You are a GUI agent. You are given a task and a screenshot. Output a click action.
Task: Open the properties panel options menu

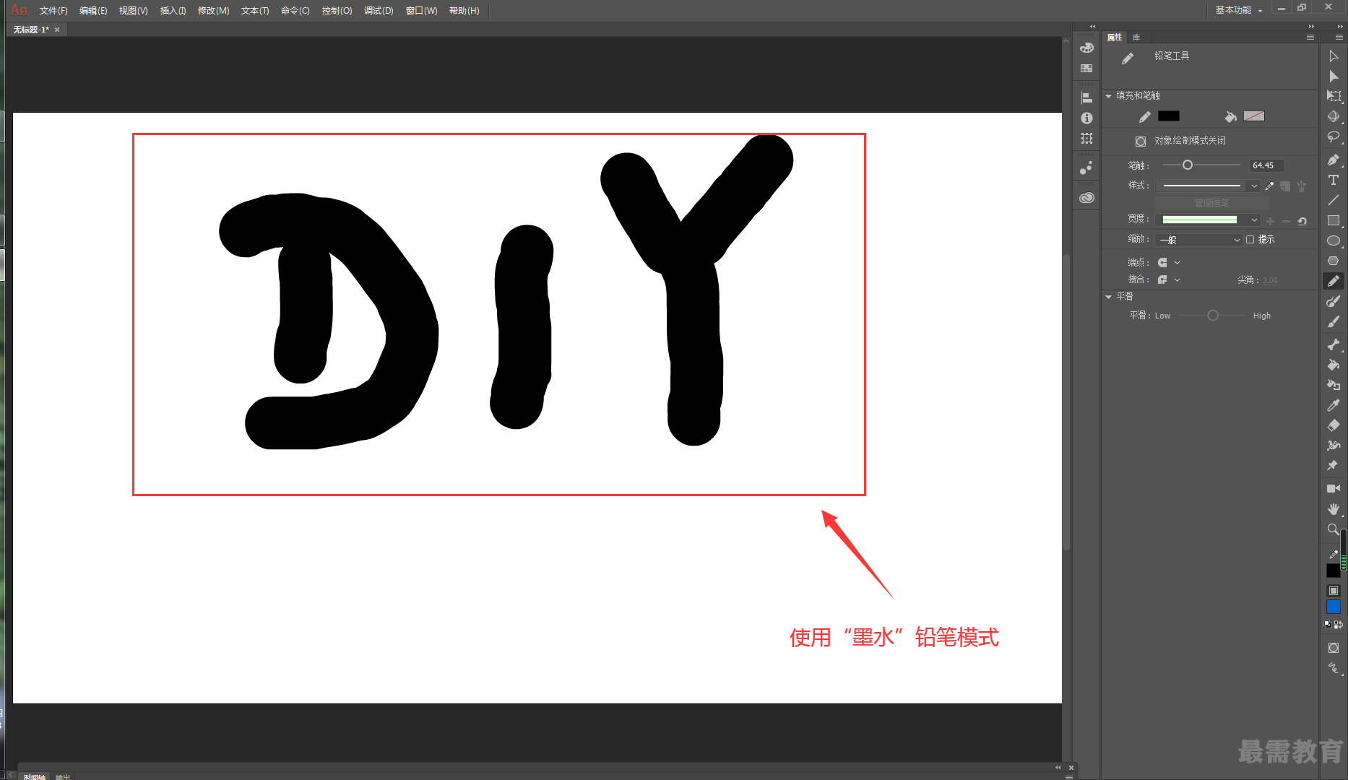pos(1310,38)
